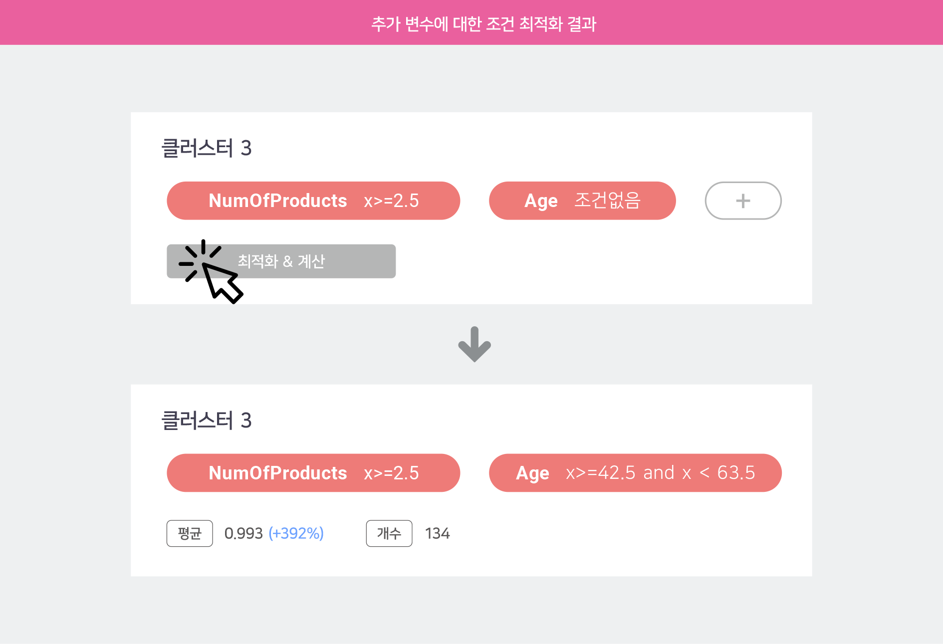
Task: Click the cursor click icon on the optimize button
Action: click(213, 271)
